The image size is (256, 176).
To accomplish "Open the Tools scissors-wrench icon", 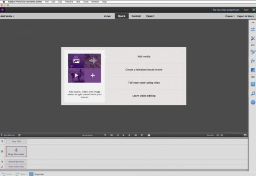I will [253, 38].
